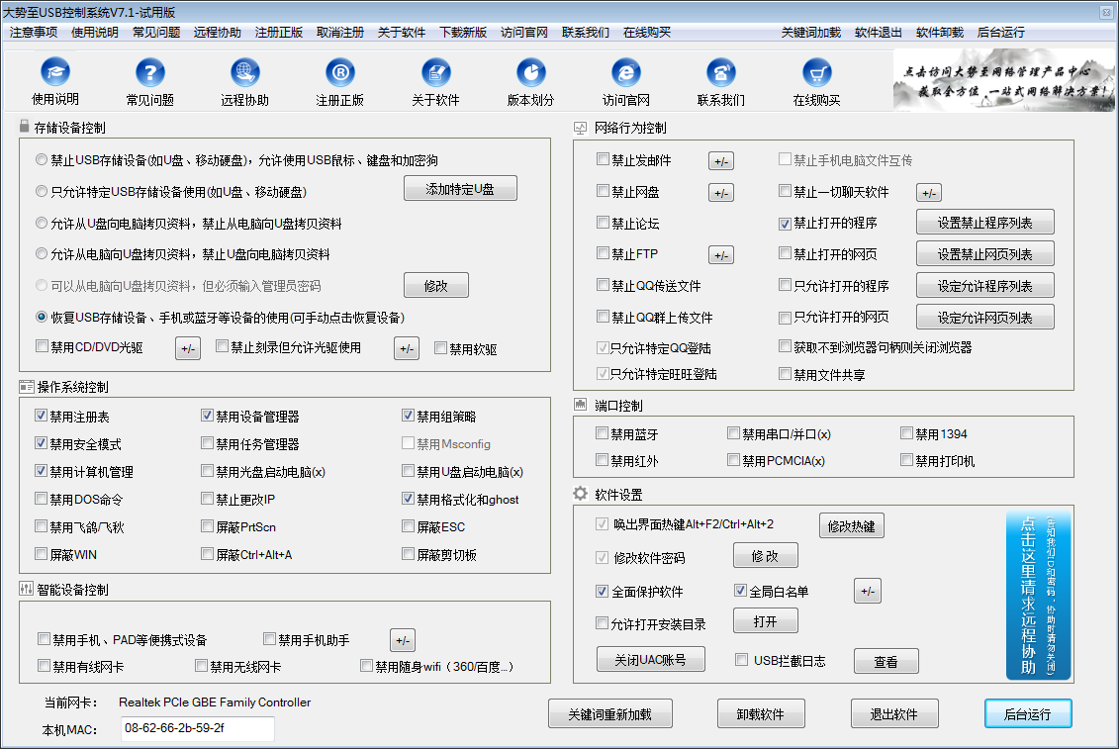The width and height of the screenshot is (1119, 749).
Task: Open the 版本划分 pie chart icon
Action: 531,73
